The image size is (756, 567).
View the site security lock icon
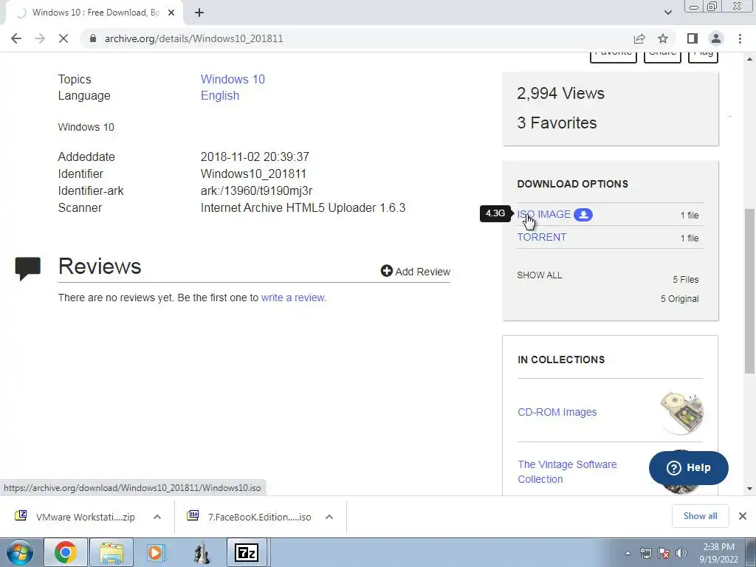(x=93, y=38)
